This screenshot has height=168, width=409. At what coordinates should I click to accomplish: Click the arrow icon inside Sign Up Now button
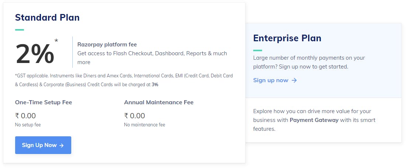(x=62, y=146)
